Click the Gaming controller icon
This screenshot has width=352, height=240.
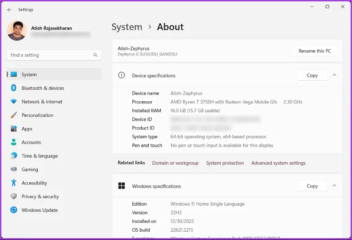14,169
